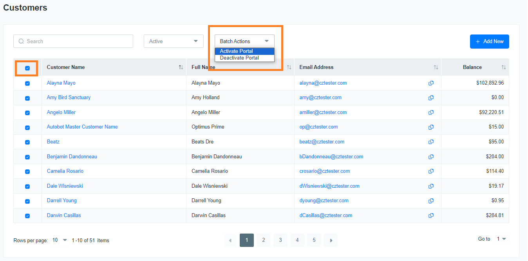Click the Add New button

(x=489, y=42)
